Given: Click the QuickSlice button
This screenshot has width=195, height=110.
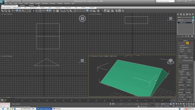Looking at the screenshot, I should point(182,90).
